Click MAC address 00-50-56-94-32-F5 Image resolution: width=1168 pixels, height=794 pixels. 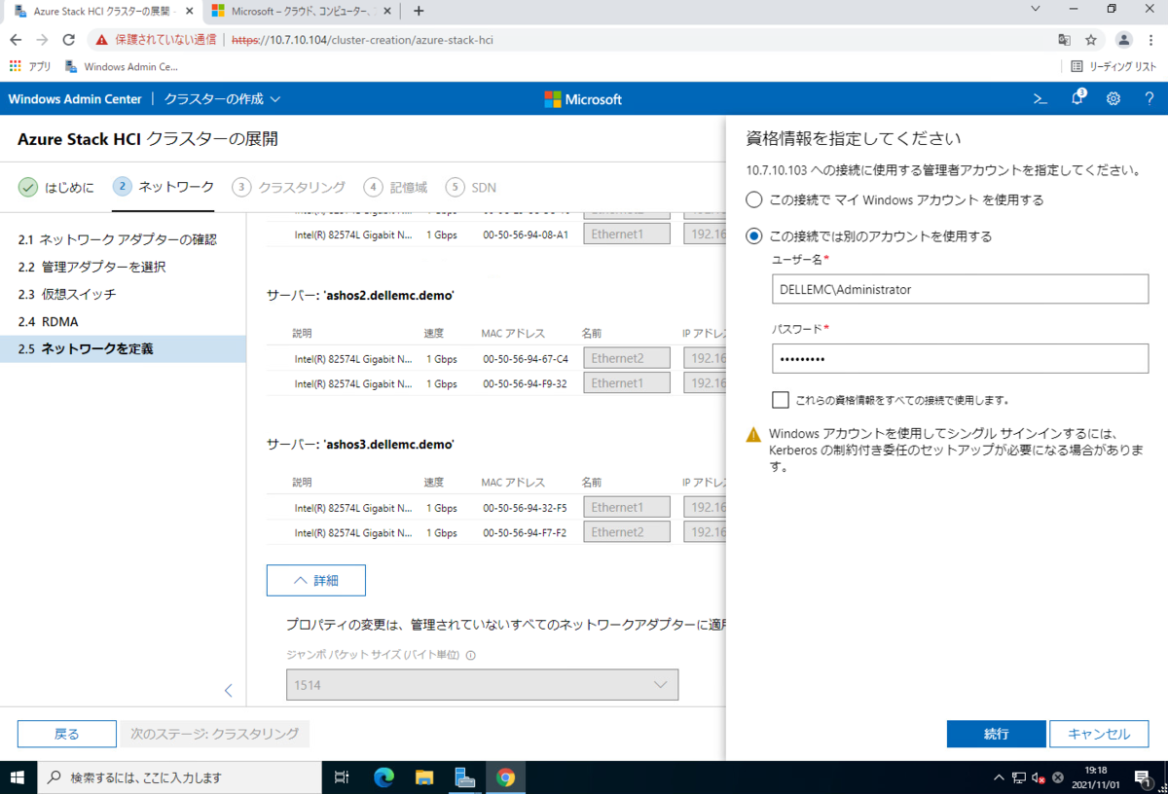point(526,507)
